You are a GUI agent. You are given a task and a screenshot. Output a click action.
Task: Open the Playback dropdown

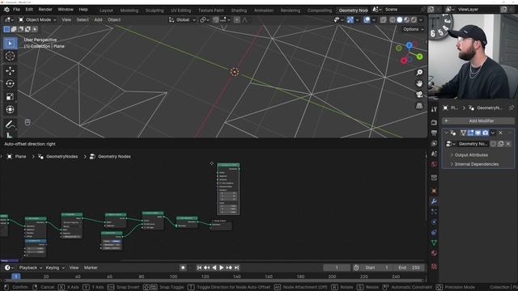(31, 268)
